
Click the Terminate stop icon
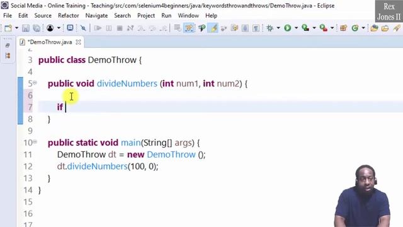click(x=120, y=28)
